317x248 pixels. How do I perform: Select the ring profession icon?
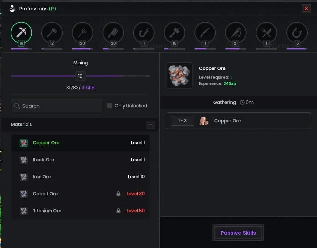(297, 32)
